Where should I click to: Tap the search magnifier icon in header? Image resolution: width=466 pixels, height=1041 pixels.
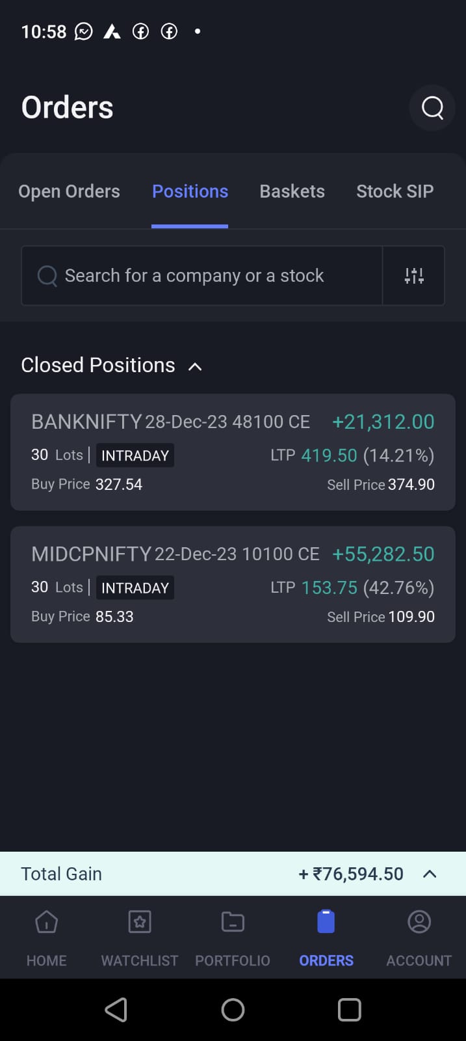coord(432,107)
